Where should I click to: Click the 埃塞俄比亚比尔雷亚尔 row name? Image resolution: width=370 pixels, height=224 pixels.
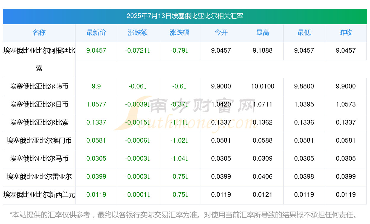tap(39, 177)
